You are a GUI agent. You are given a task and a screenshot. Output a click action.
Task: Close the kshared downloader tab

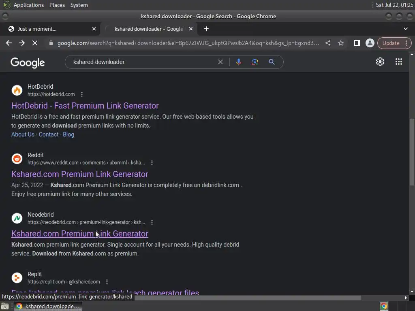191,29
